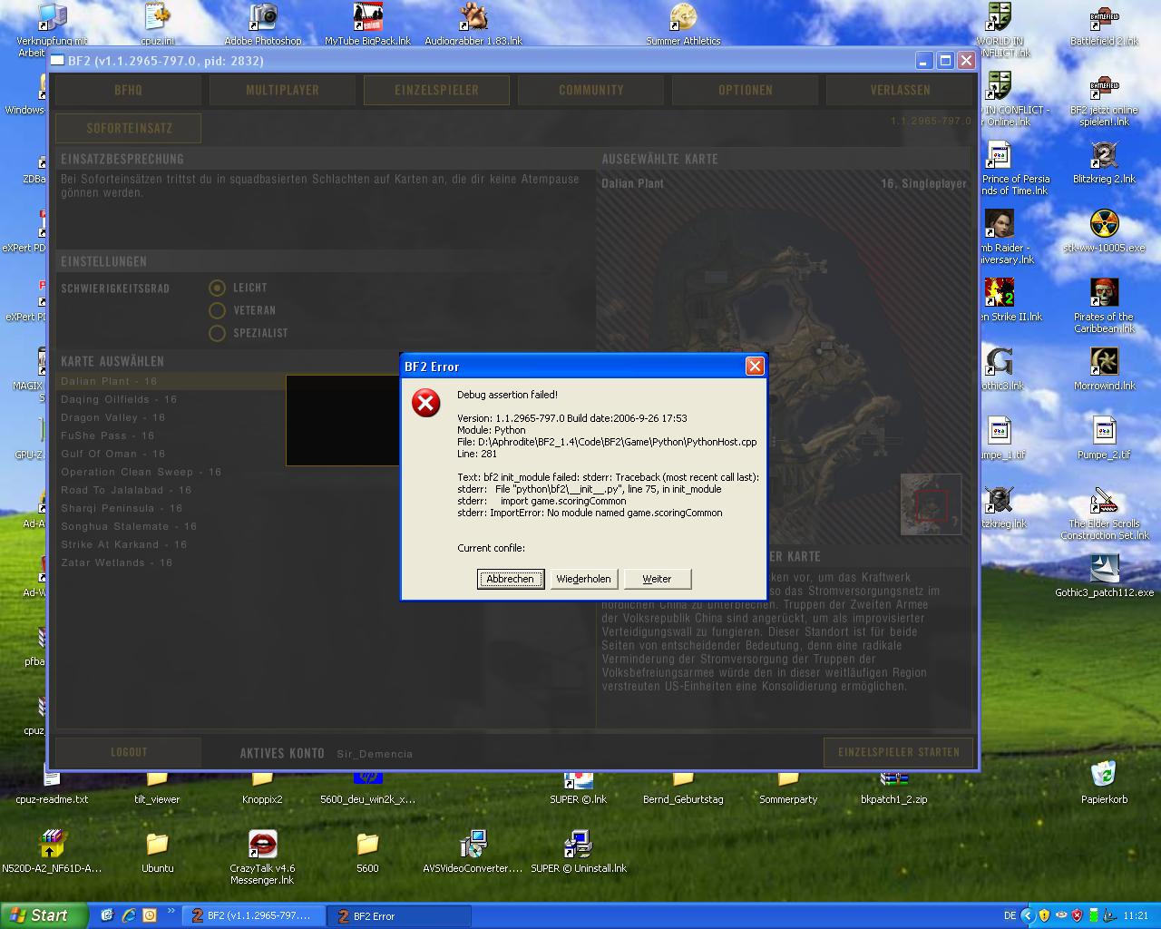The height and width of the screenshot is (929, 1161).
Task: Open the CrazyTalk Messenger shortcut
Action: click(x=262, y=857)
